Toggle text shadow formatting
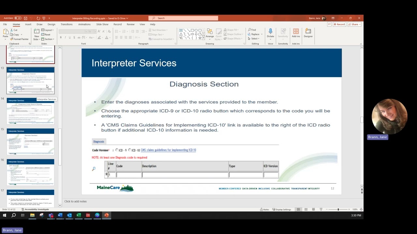The height and width of the screenshot is (234, 417). click(x=74, y=38)
